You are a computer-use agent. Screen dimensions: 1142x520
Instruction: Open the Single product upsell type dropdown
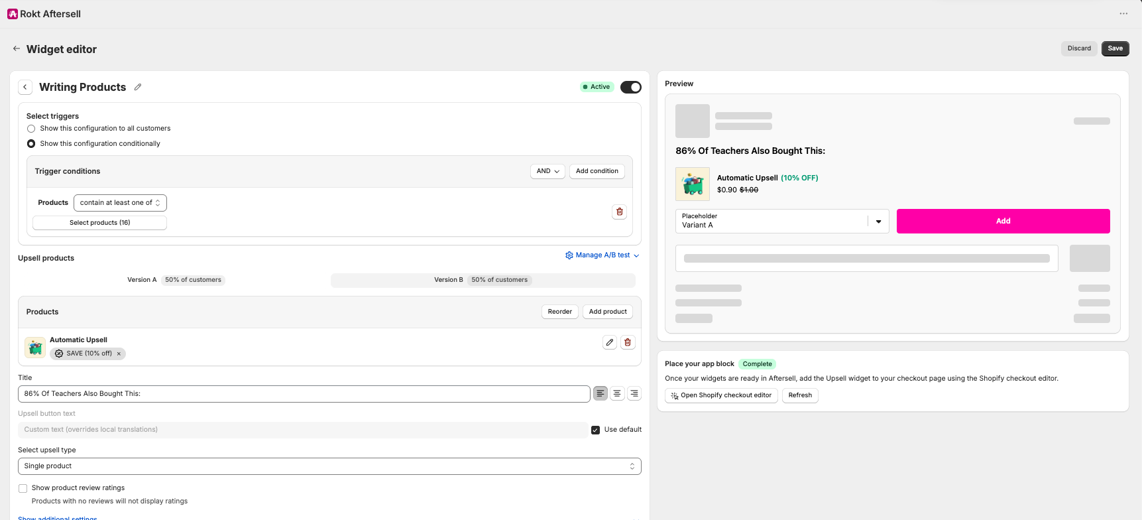click(329, 466)
